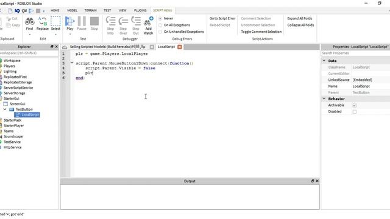Click Copy in the Clipboard group
Image resolution: width=390 pixels, height=219 pixels.
(x=13, y=25)
